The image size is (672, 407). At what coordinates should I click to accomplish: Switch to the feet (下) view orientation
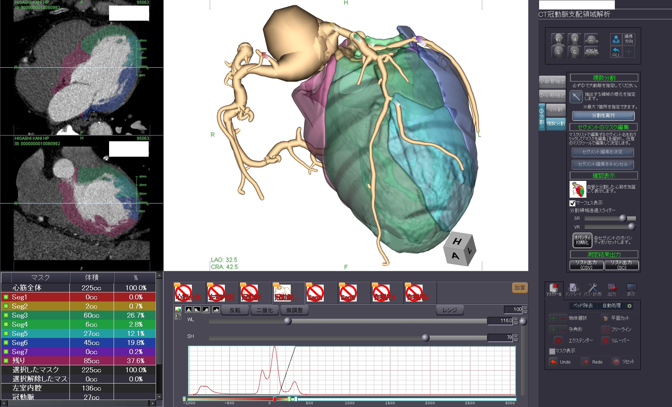pyautogui.click(x=591, y=52)
